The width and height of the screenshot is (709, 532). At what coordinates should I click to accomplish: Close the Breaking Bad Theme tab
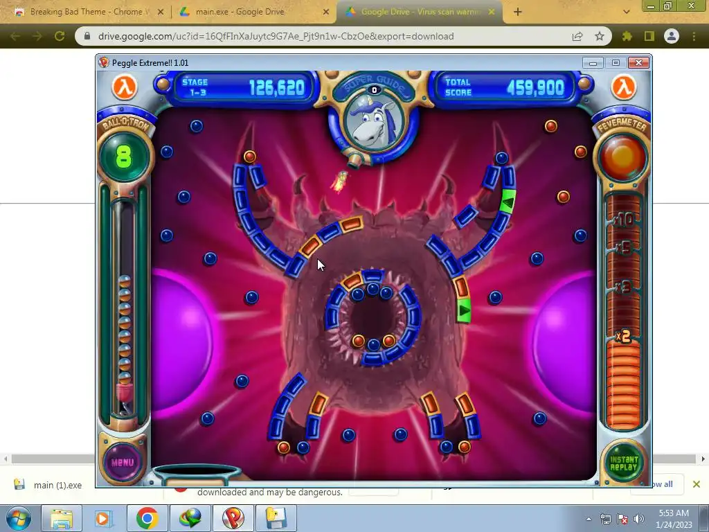(160, 12)
